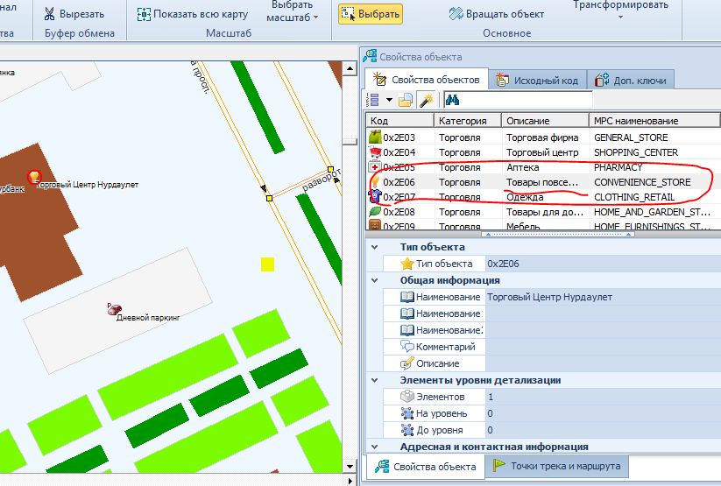The height and width of the screenshot is (486, 721).
Task: Switch to the Исходный код tab
Action: 537,80
